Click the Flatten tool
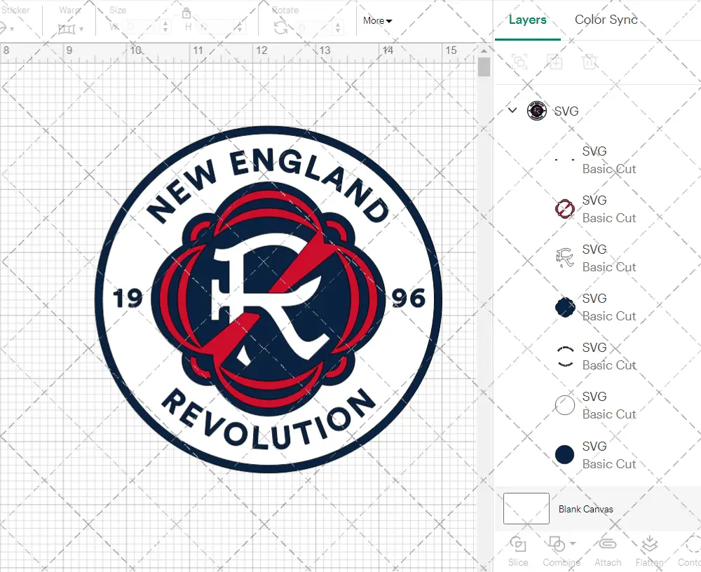The height and width of the screenshot is (572, 701). pyautogui.click(x=649, y=552)
